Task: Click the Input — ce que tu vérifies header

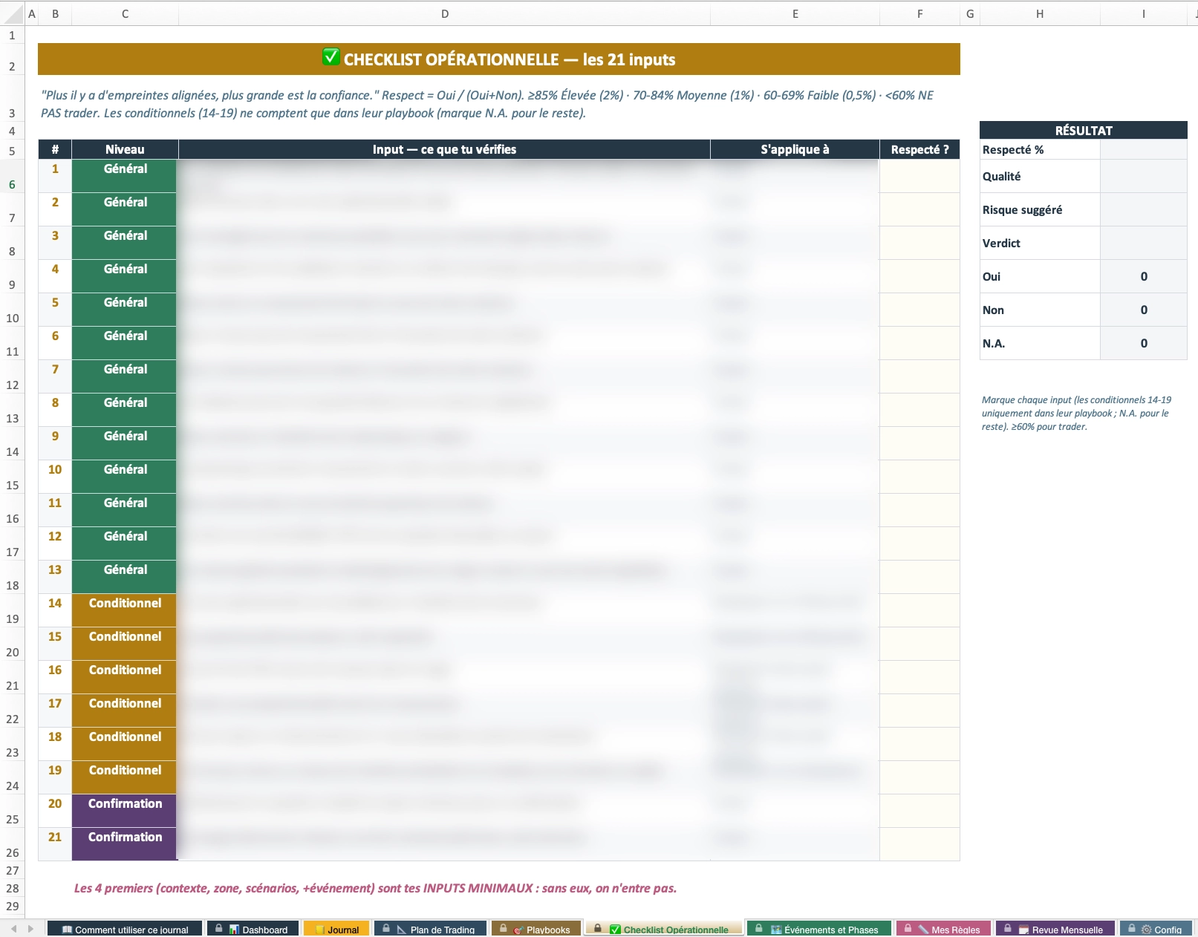Action: pos(444,149)
